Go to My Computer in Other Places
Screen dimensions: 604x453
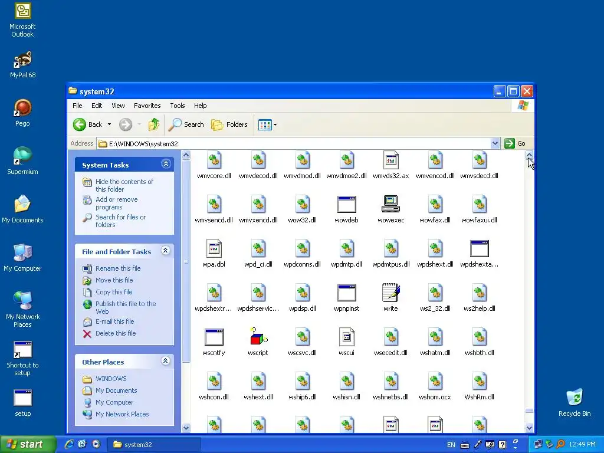point(114,402)
